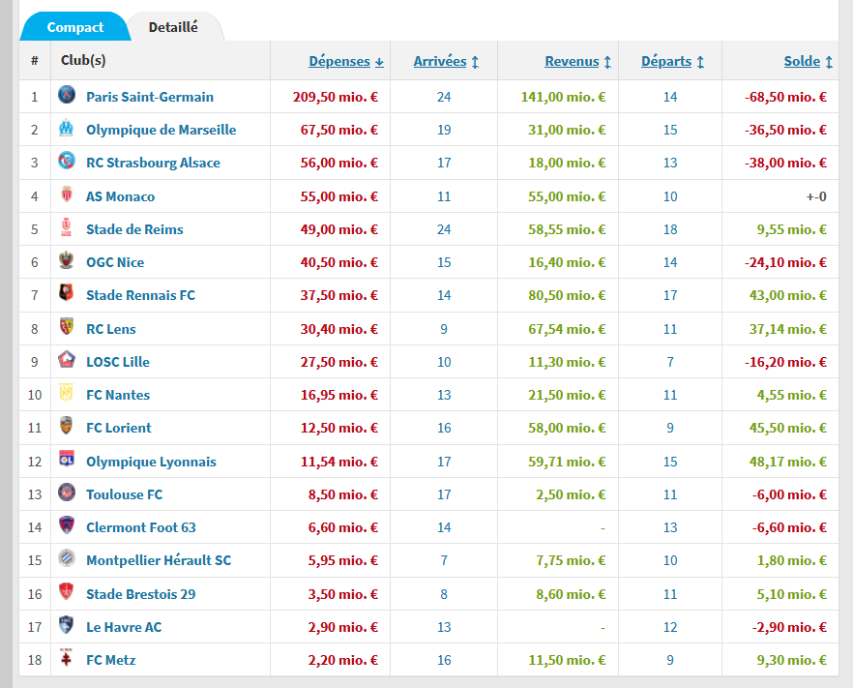Click the Olympique Lyonnais crest icon

(67, 460)
